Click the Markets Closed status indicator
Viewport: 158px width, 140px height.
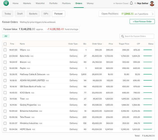121,3
